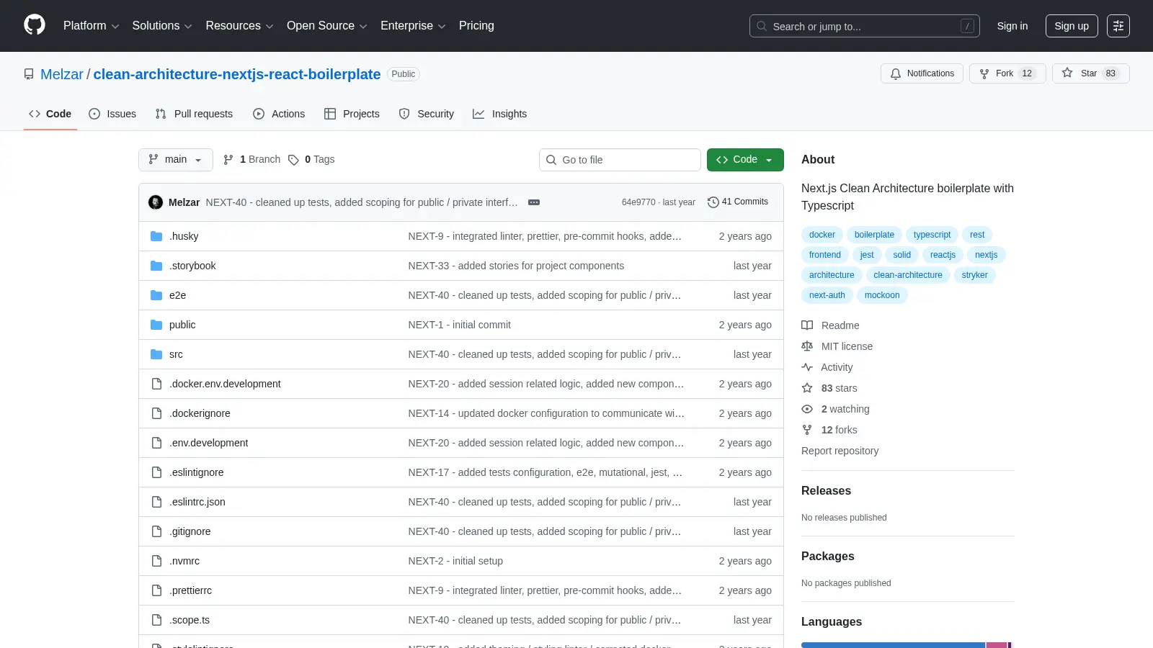Click the Sign in link
The image size is (1153, 648).
tap(1012, 26)
